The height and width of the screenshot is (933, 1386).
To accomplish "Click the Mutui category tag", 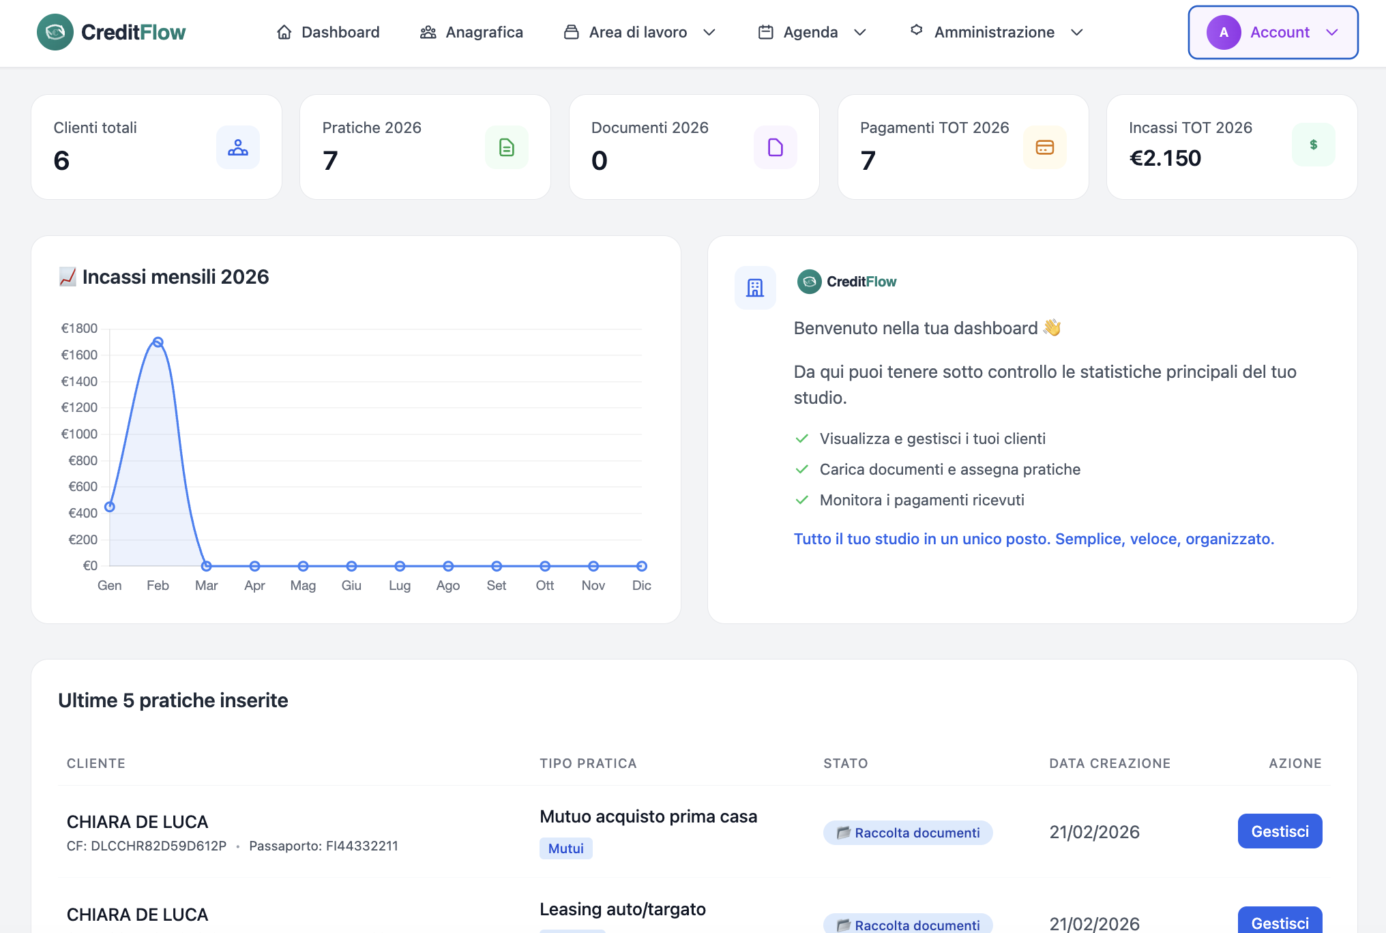I will 565,848.
